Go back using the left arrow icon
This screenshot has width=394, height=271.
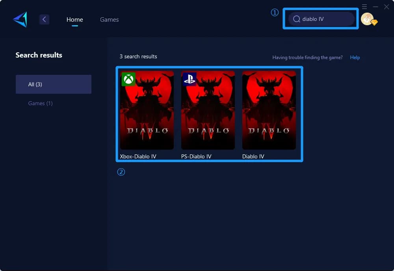(x=44, y=19)
